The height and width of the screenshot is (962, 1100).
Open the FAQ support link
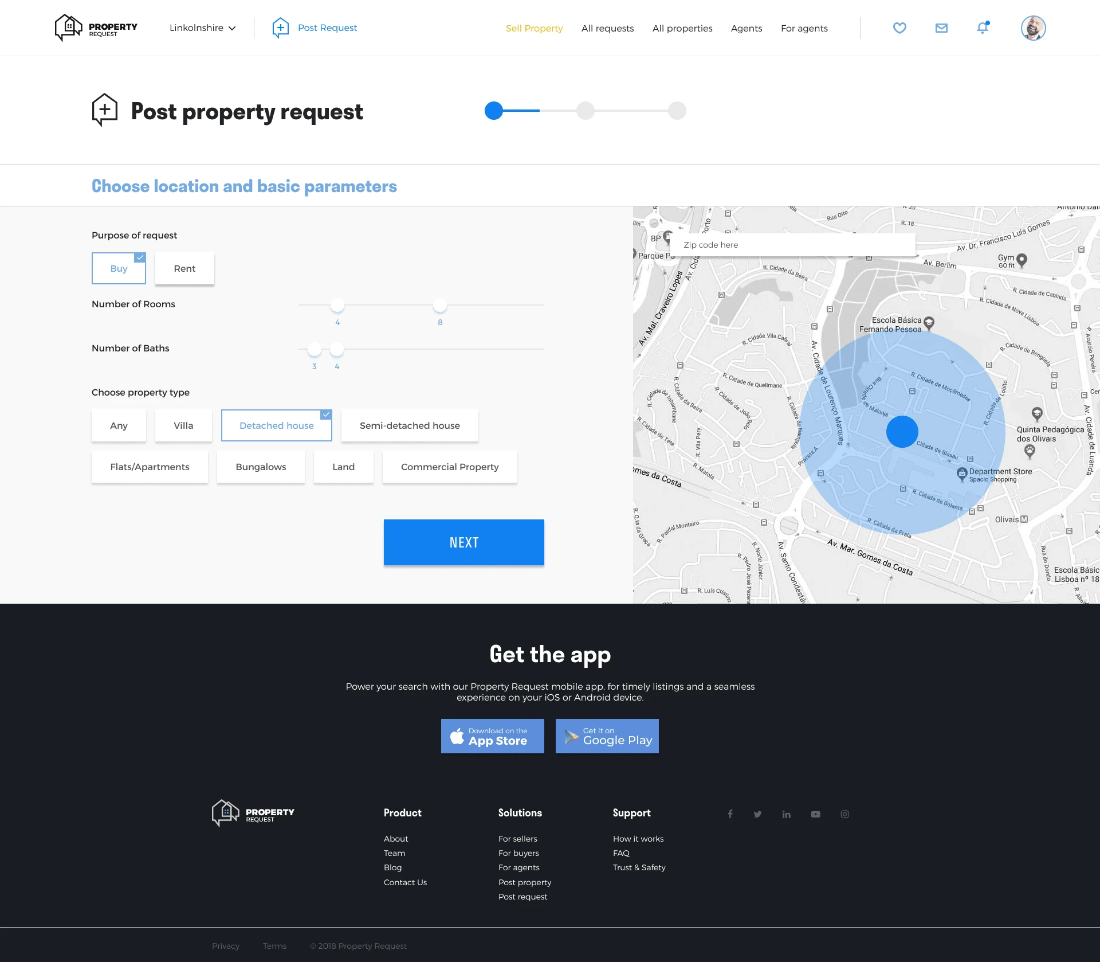(621, 853)
